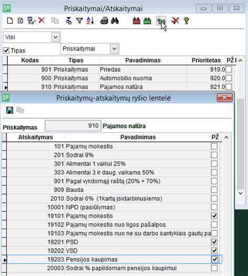Check PŽ for 101 Pajamų mokestis
248x276 pixels.
pos(214,146)
